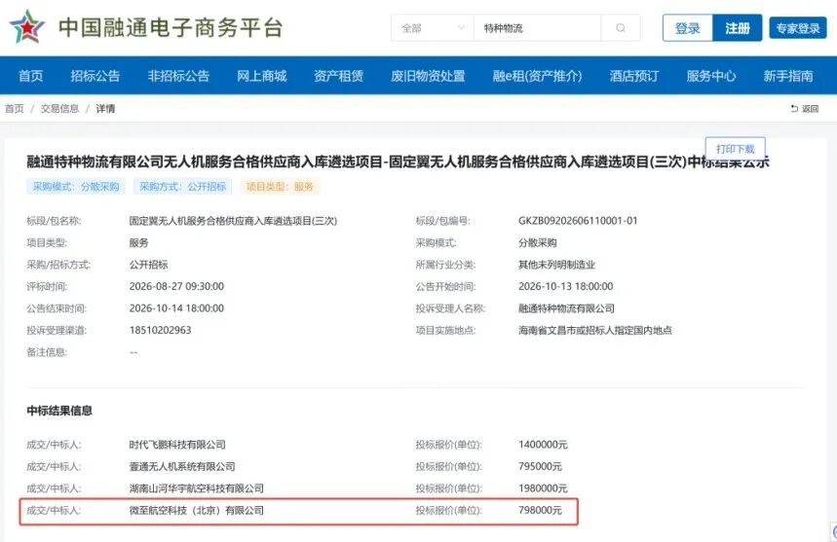
Task: Click the 评标时间 value 2026-08-27 09:30:00
Action: point(176,286)
